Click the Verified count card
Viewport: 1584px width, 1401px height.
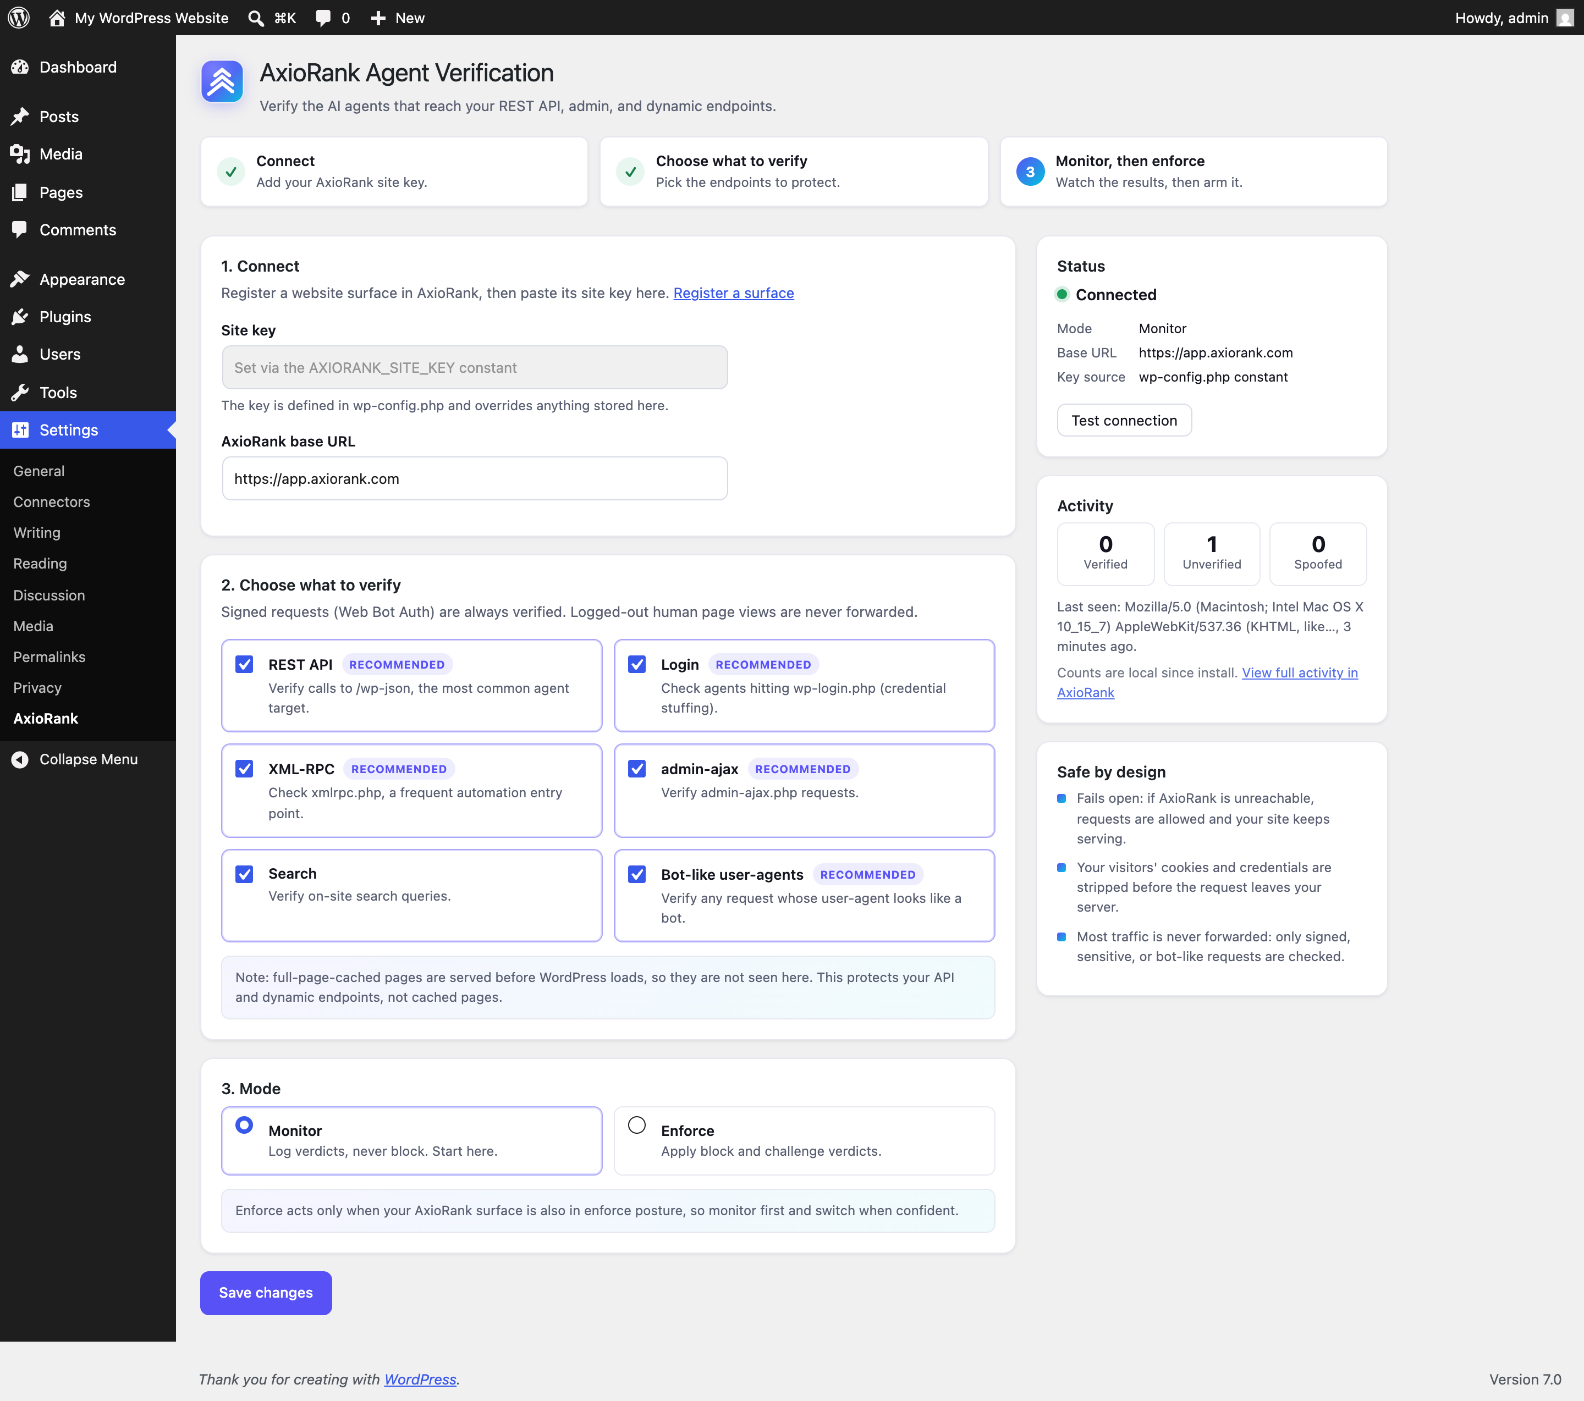tap(1106, 554)
